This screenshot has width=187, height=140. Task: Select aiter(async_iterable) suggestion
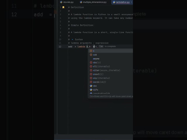(x=111, y=70)
